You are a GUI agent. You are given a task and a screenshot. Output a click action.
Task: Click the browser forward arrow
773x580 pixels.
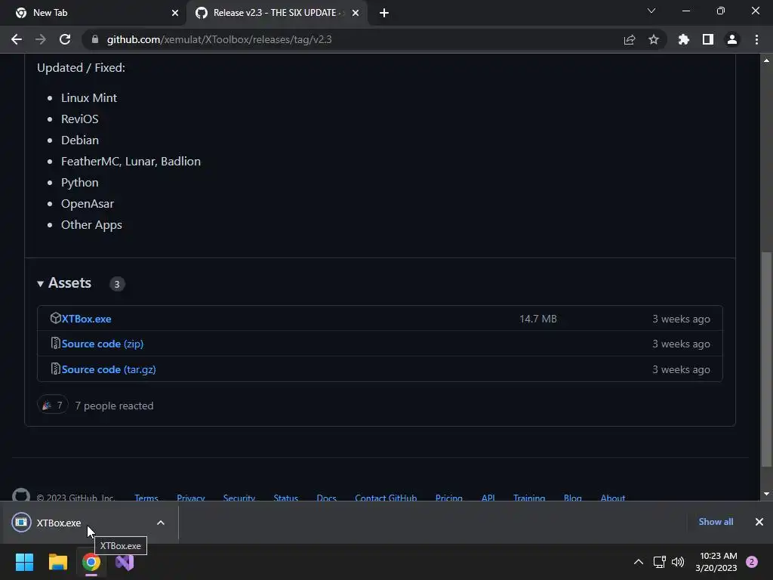(41, 39)
